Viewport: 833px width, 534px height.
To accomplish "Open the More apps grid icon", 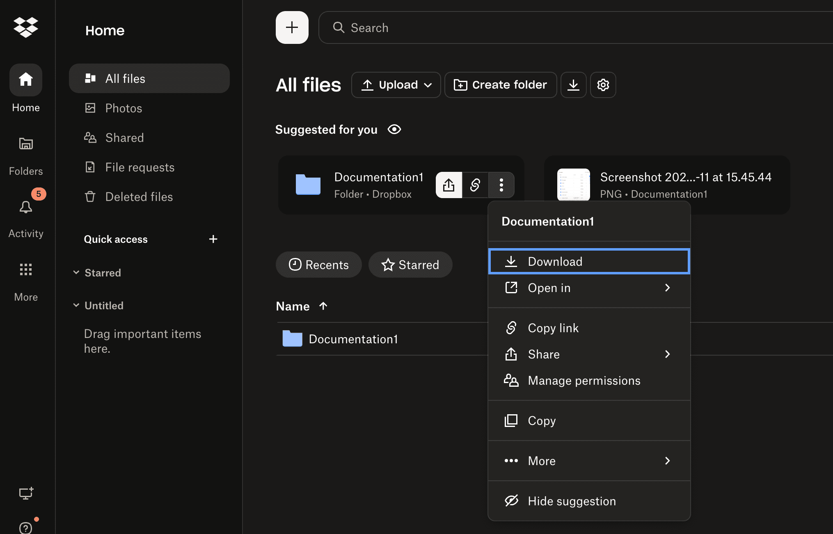I will click(x=25, y=269).
